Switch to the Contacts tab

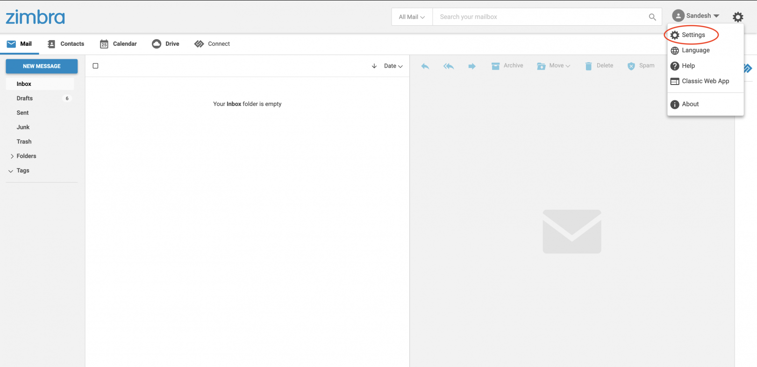click(x=66, y=44)
